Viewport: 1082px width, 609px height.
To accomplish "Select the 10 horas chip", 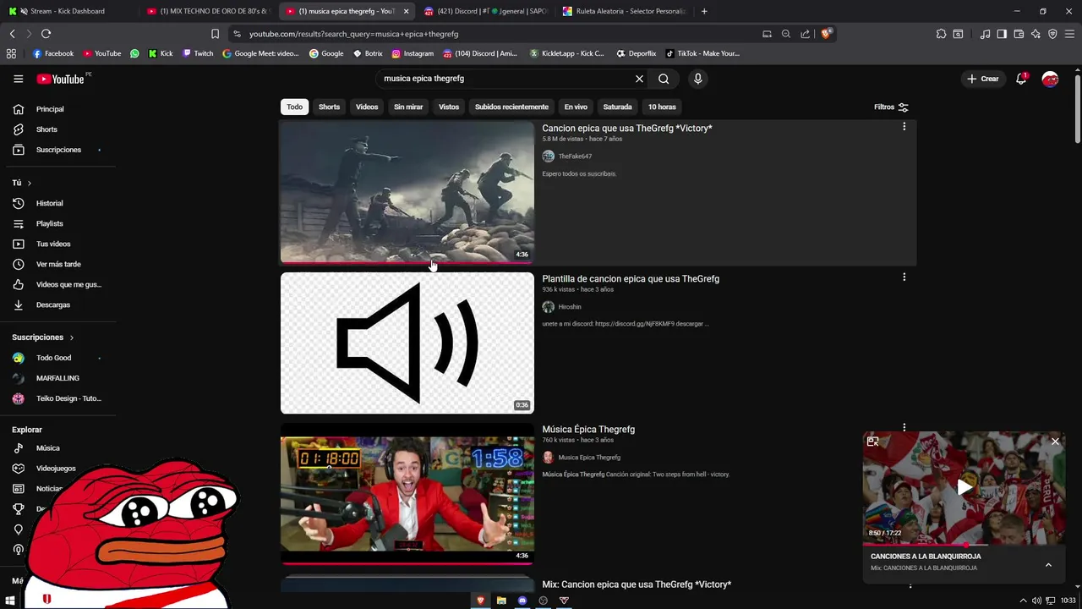I will click(x=662, y=107).
